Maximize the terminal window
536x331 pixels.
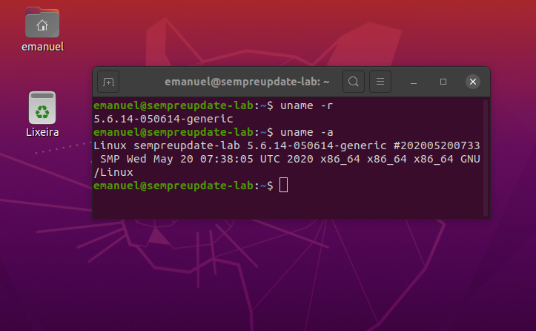click(x=443, y=81)
